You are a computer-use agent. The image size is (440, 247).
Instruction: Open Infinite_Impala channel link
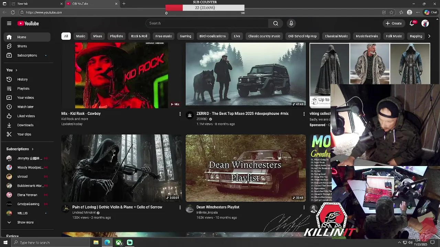click(207, 213)
